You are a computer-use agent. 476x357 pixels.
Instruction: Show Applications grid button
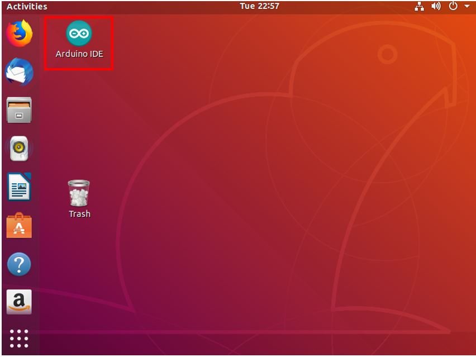pos(19,339)
